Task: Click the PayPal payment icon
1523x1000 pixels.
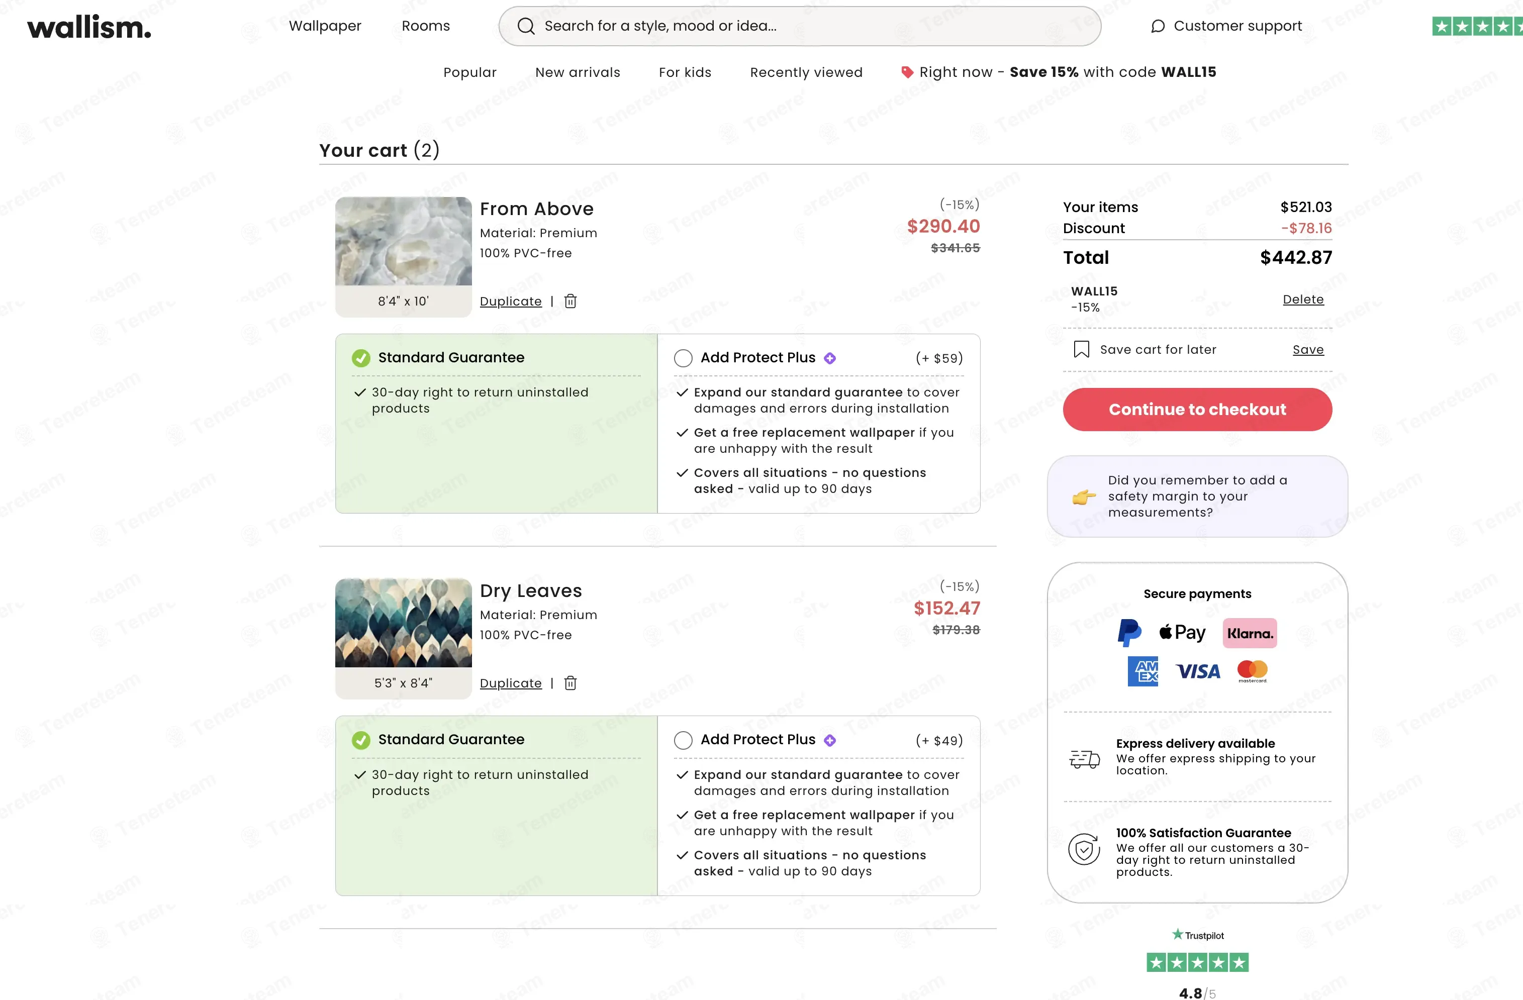Action: click(x=1129, y=633)
